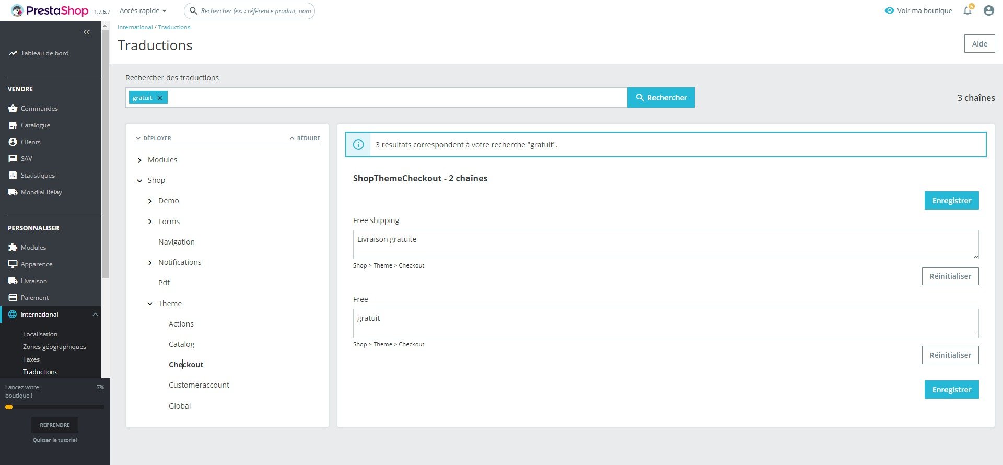Image resolution: width=1003 pixels, height=465 pixels.
Task: Click the Modules puzzle icon
Action: [13, 248]
